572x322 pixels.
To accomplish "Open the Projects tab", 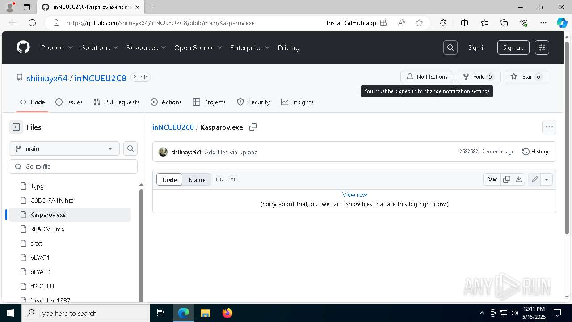I will pyautogui.click(x=209, y=102).
